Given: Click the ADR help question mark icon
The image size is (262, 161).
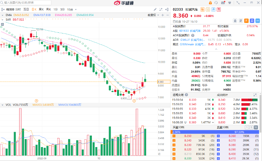Looking at the screenshot, I should coord(192,35).
